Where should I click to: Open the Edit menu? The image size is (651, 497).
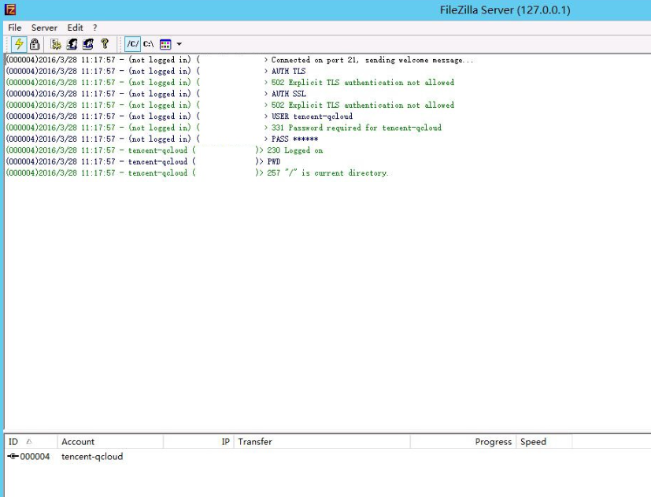click(x=75, y=28)
